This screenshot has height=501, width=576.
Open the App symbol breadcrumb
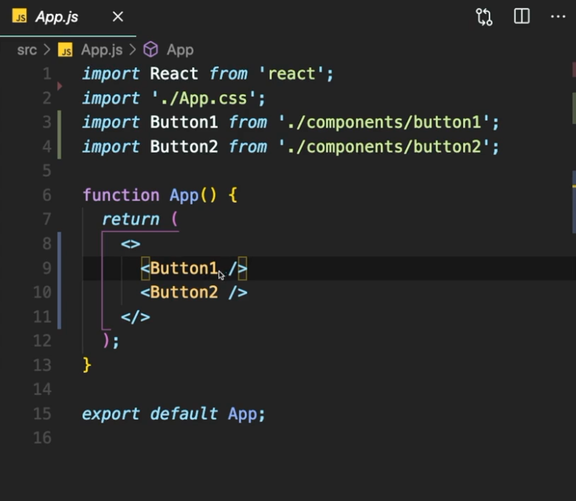click(x=180, y=50)
